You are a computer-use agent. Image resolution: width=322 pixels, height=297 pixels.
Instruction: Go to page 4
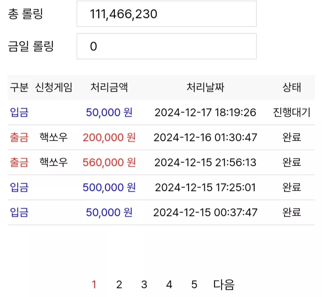pyautogui.click(x=169, y=285)
